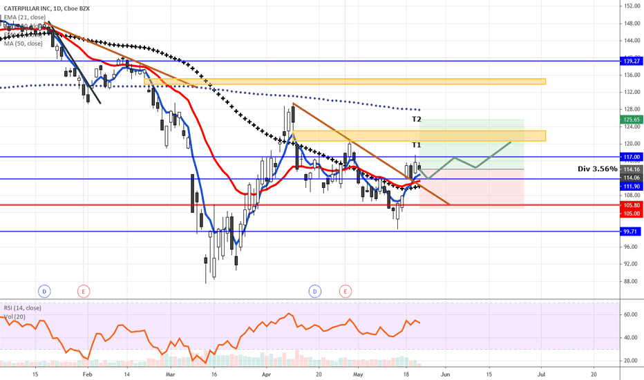Click the red E earnings marker before Feb
The height and width of the screenshot is (380, 644).
pos(84,292)
